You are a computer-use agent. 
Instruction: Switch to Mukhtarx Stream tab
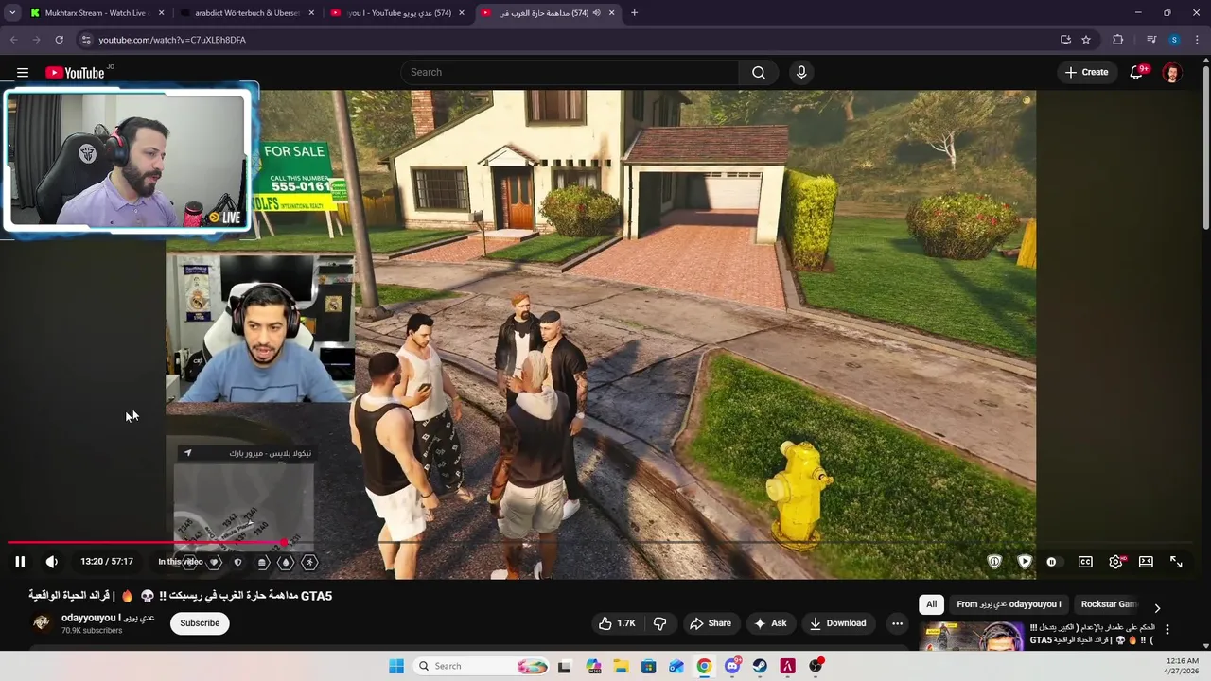97,13
